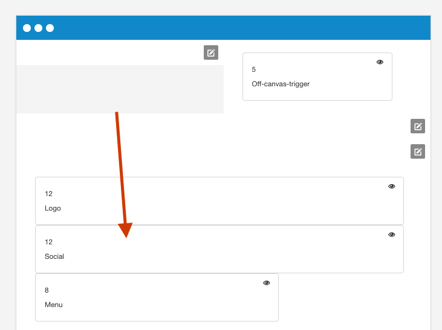Select the "Off-canvas-trigger" label

pos(281,84)
